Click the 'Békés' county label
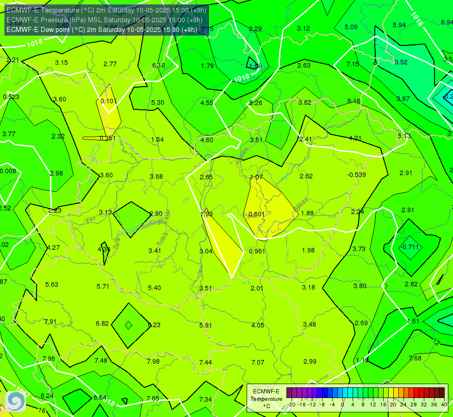The width and height of the screenshot is (453, 417). pos(301,204)
